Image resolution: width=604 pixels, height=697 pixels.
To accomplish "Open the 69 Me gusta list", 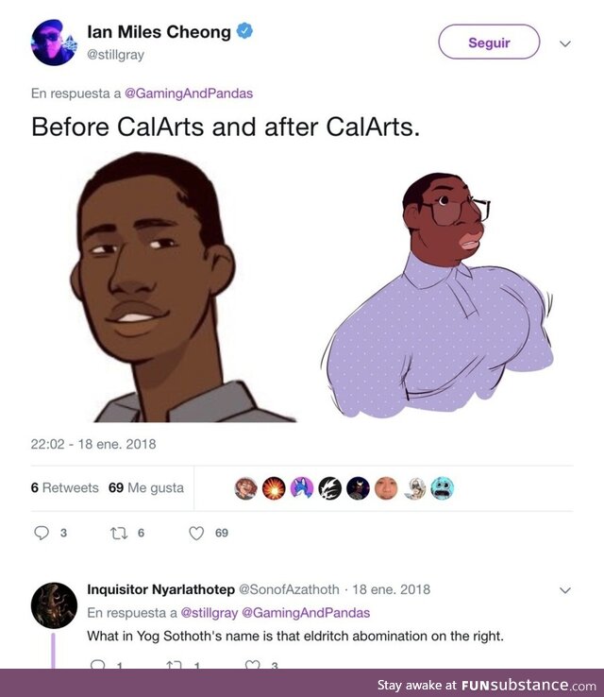I will pos(146,488).
